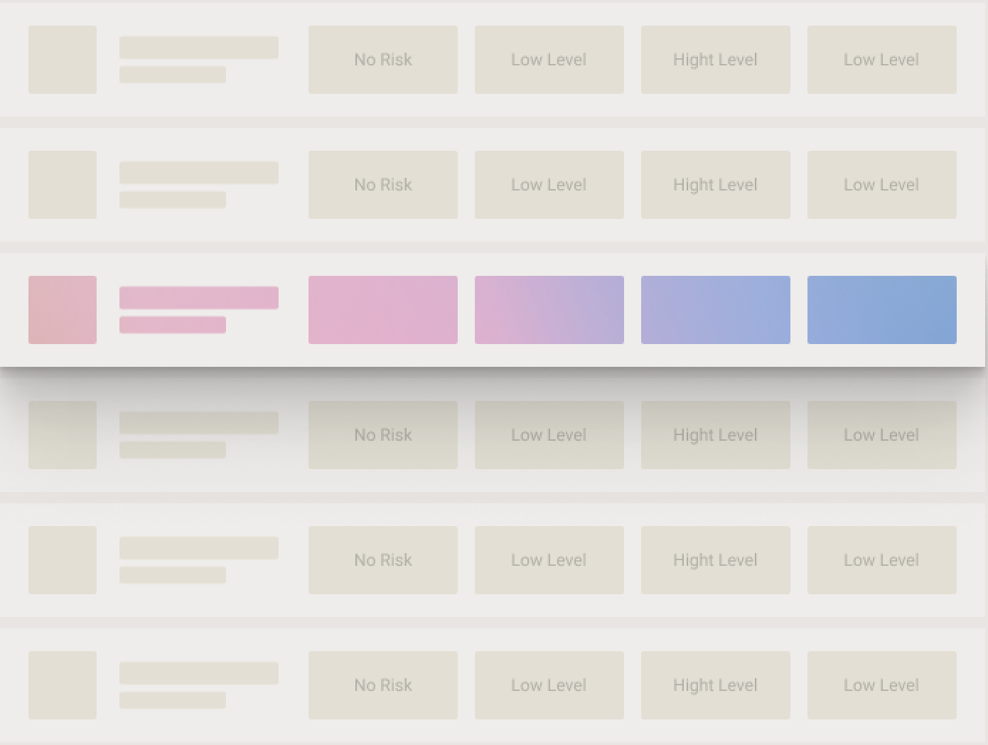
Task: Click the No Risk cell in the first row
Action: pos(382,60)
